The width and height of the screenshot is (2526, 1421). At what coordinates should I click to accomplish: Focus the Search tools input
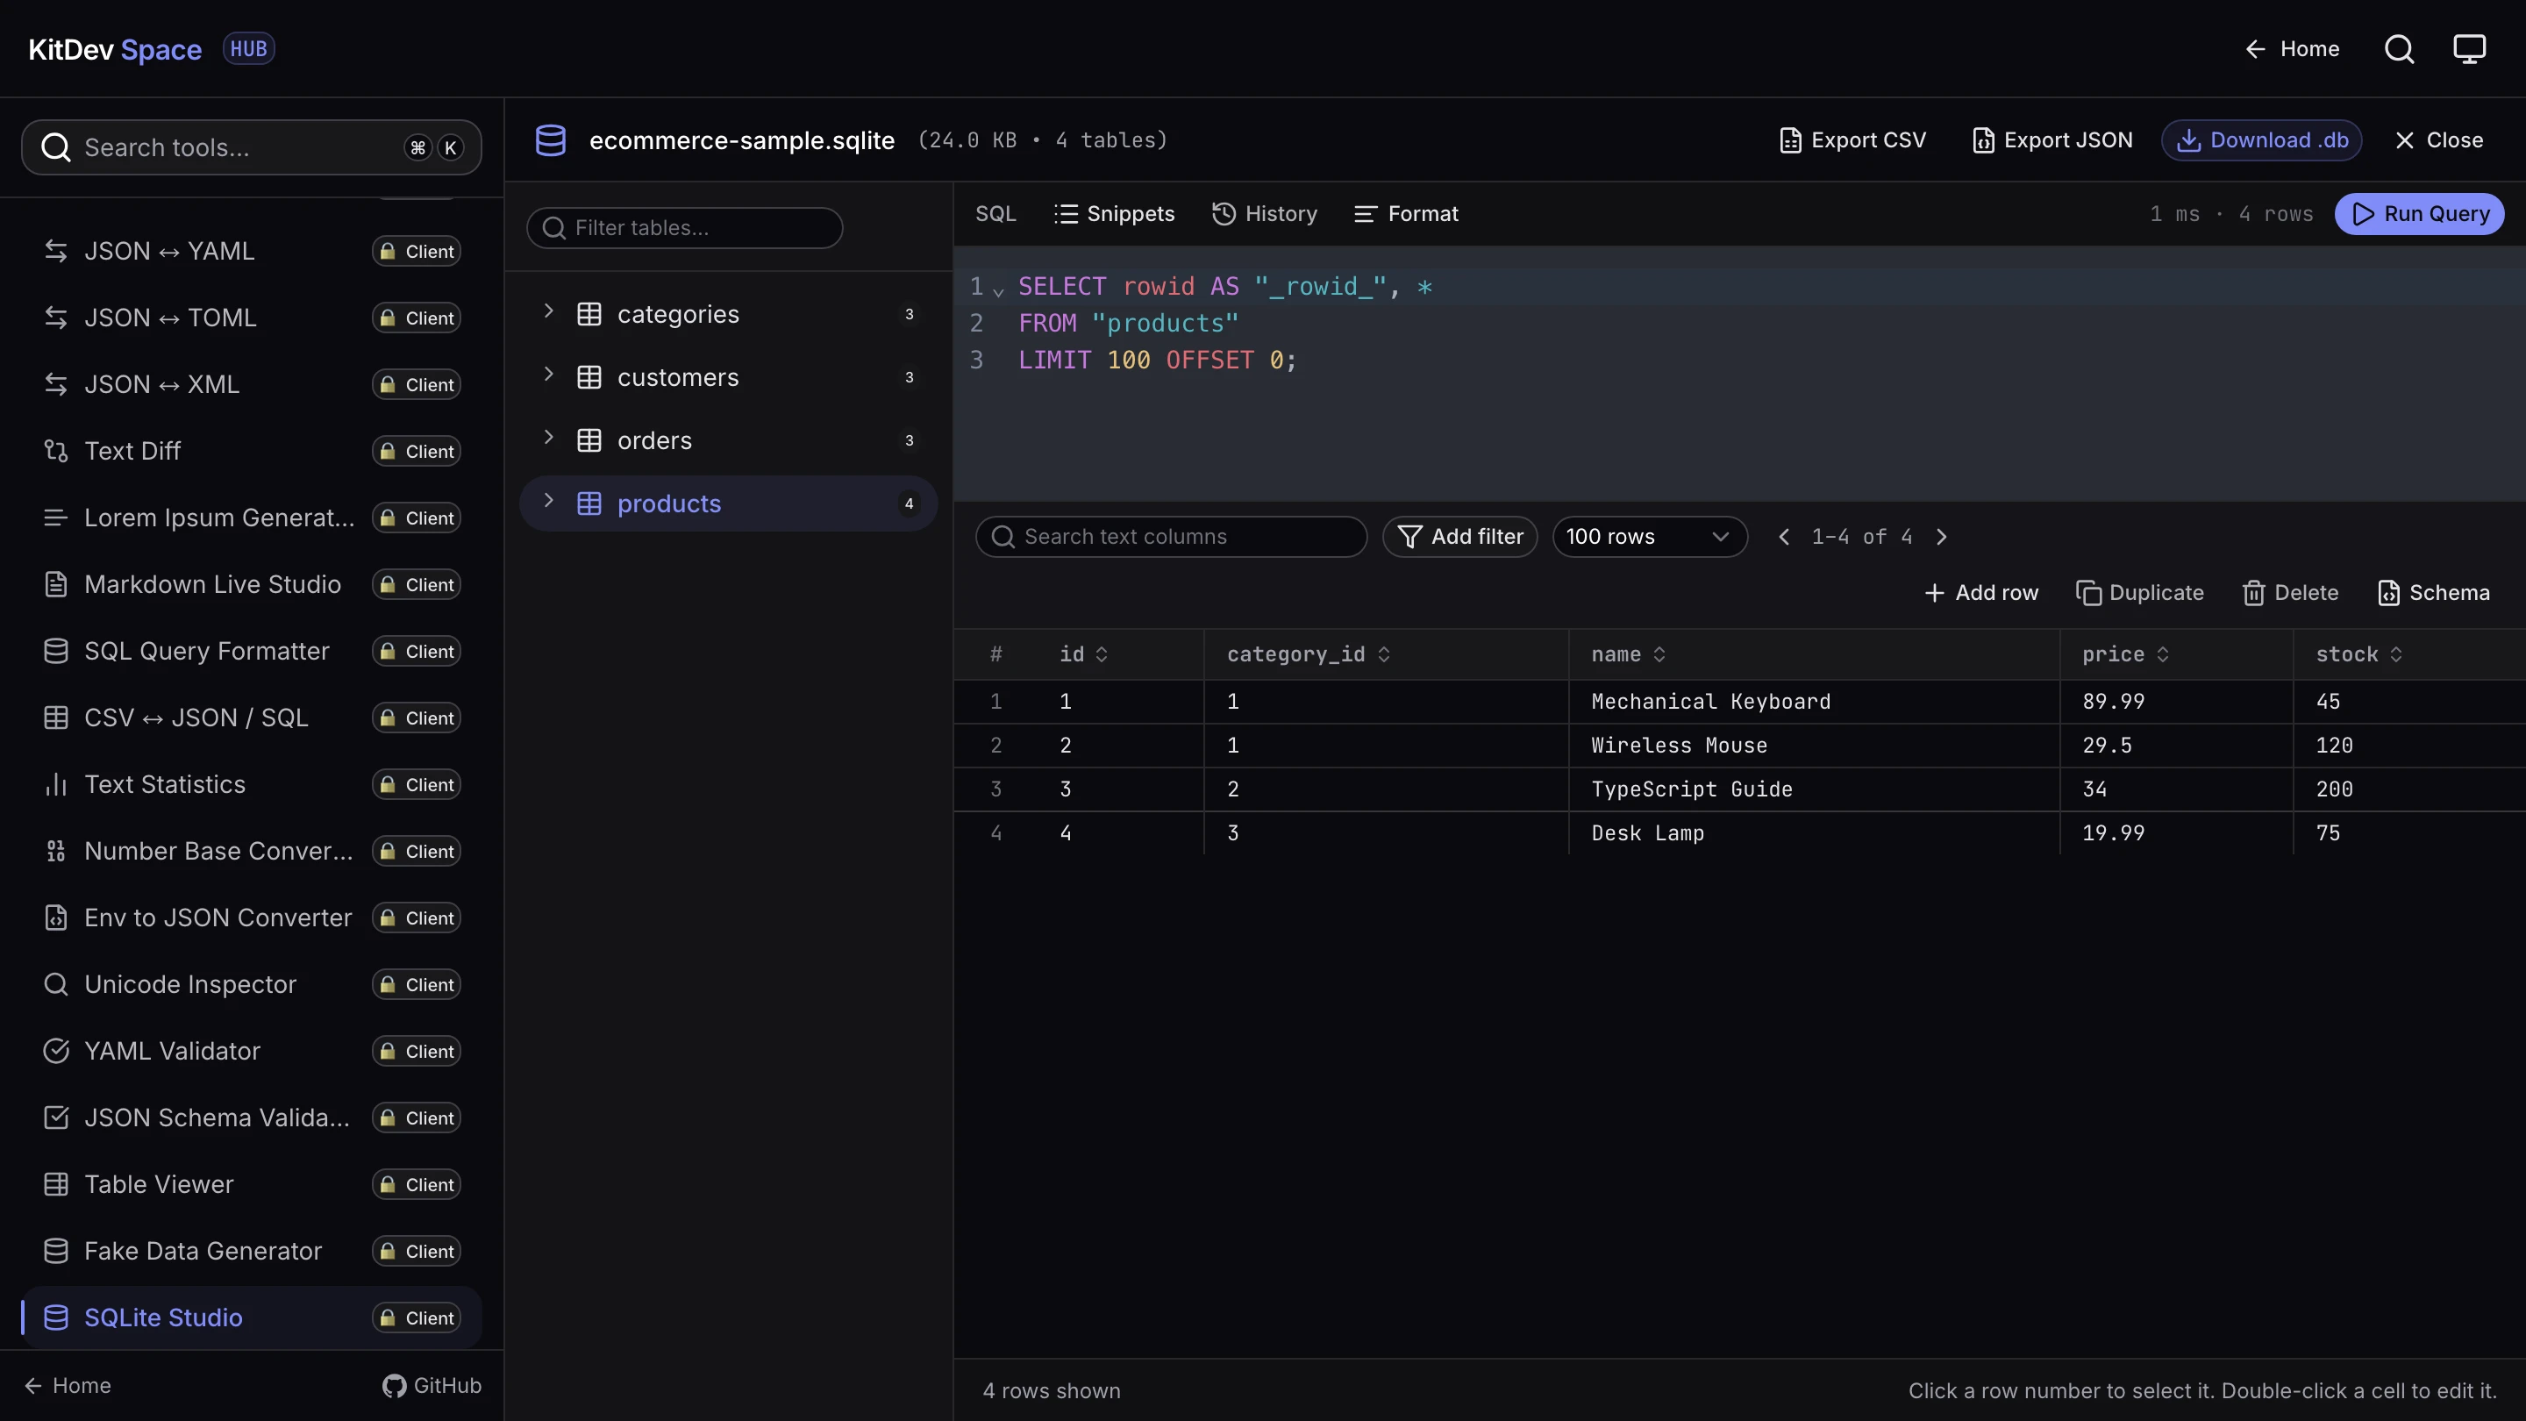[x=251, y=147]
